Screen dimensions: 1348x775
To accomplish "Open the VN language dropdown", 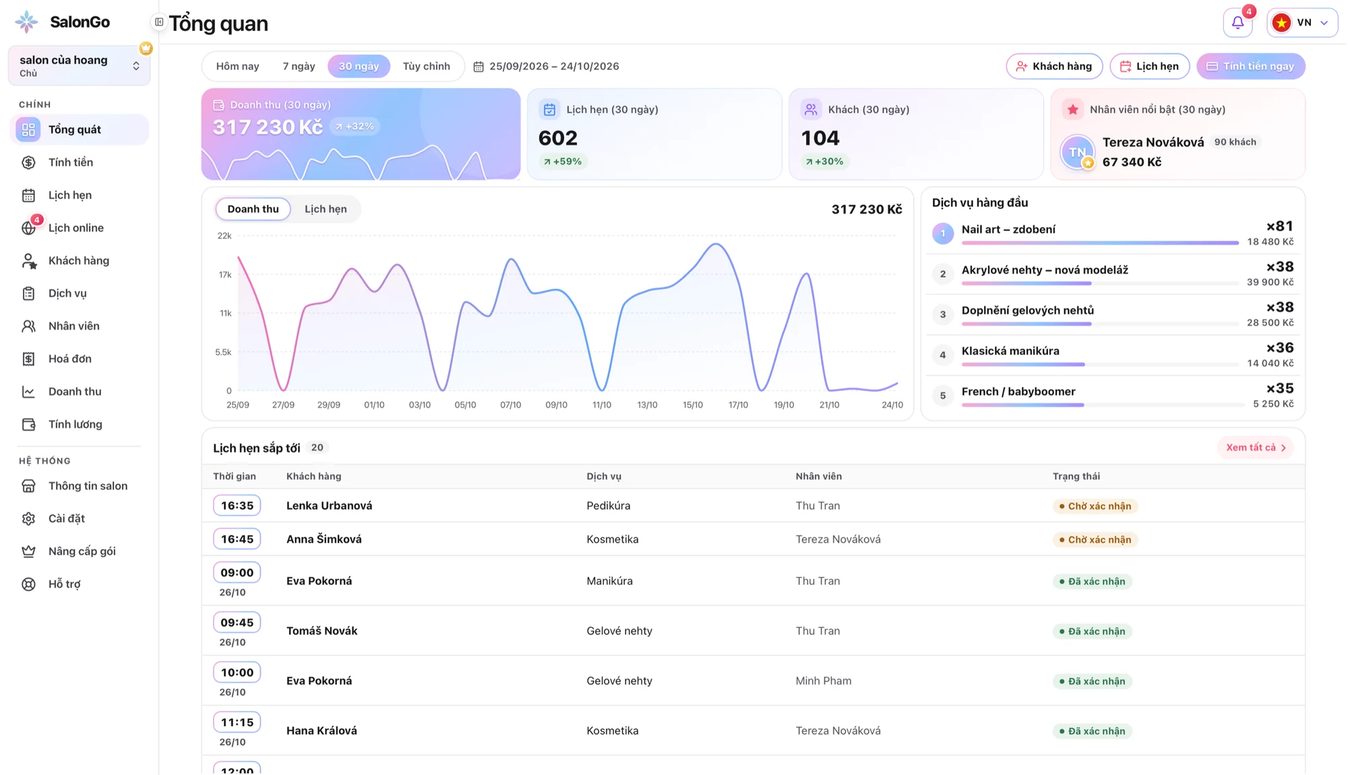I will [x=1302, y=23].
